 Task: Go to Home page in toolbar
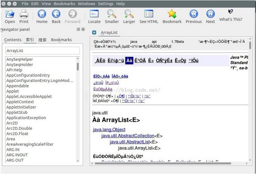(42, 14)
